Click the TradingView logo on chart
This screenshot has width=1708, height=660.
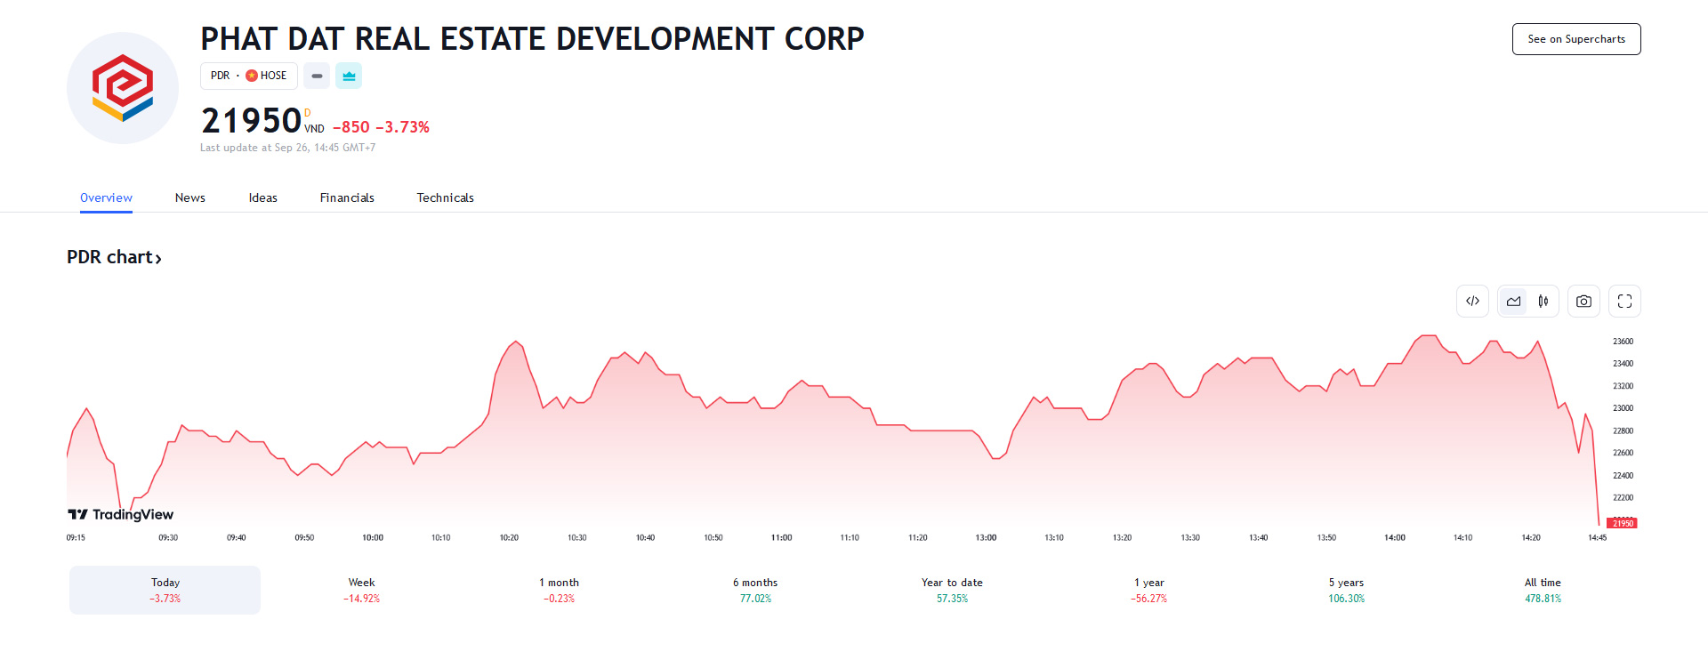(121, 514)
